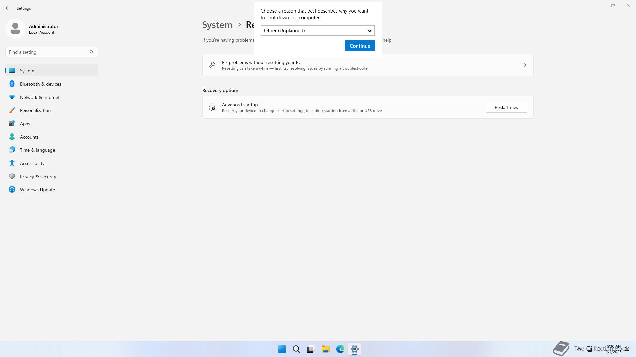Open Bluetooth & devices settings
The width and height of the screenshot is (636, 357).
pyautogui.click(x=40, y=84)
